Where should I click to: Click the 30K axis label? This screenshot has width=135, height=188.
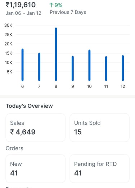8,25
